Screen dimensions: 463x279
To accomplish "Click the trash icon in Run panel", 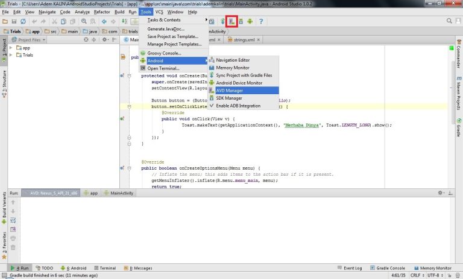I will click(x=13, y=247).
